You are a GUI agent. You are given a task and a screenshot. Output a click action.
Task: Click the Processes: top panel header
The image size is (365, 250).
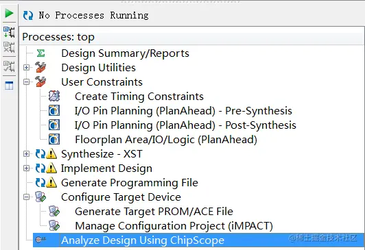(x=191, y=37)
